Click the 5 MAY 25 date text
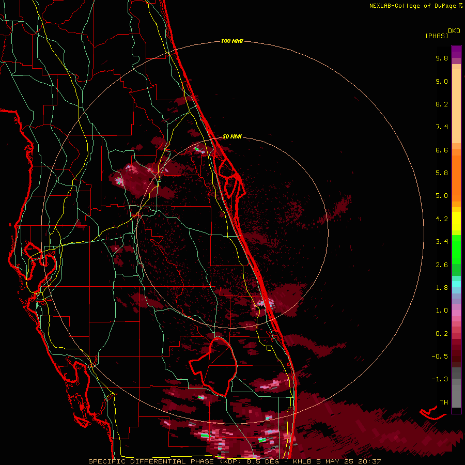This screenshot has height=465, width=465. click(335, 461)
